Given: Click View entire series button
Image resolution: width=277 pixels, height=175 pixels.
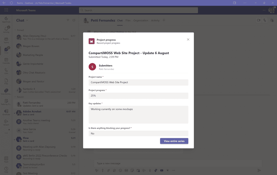Looking at the screenshot, I should 174,141.
